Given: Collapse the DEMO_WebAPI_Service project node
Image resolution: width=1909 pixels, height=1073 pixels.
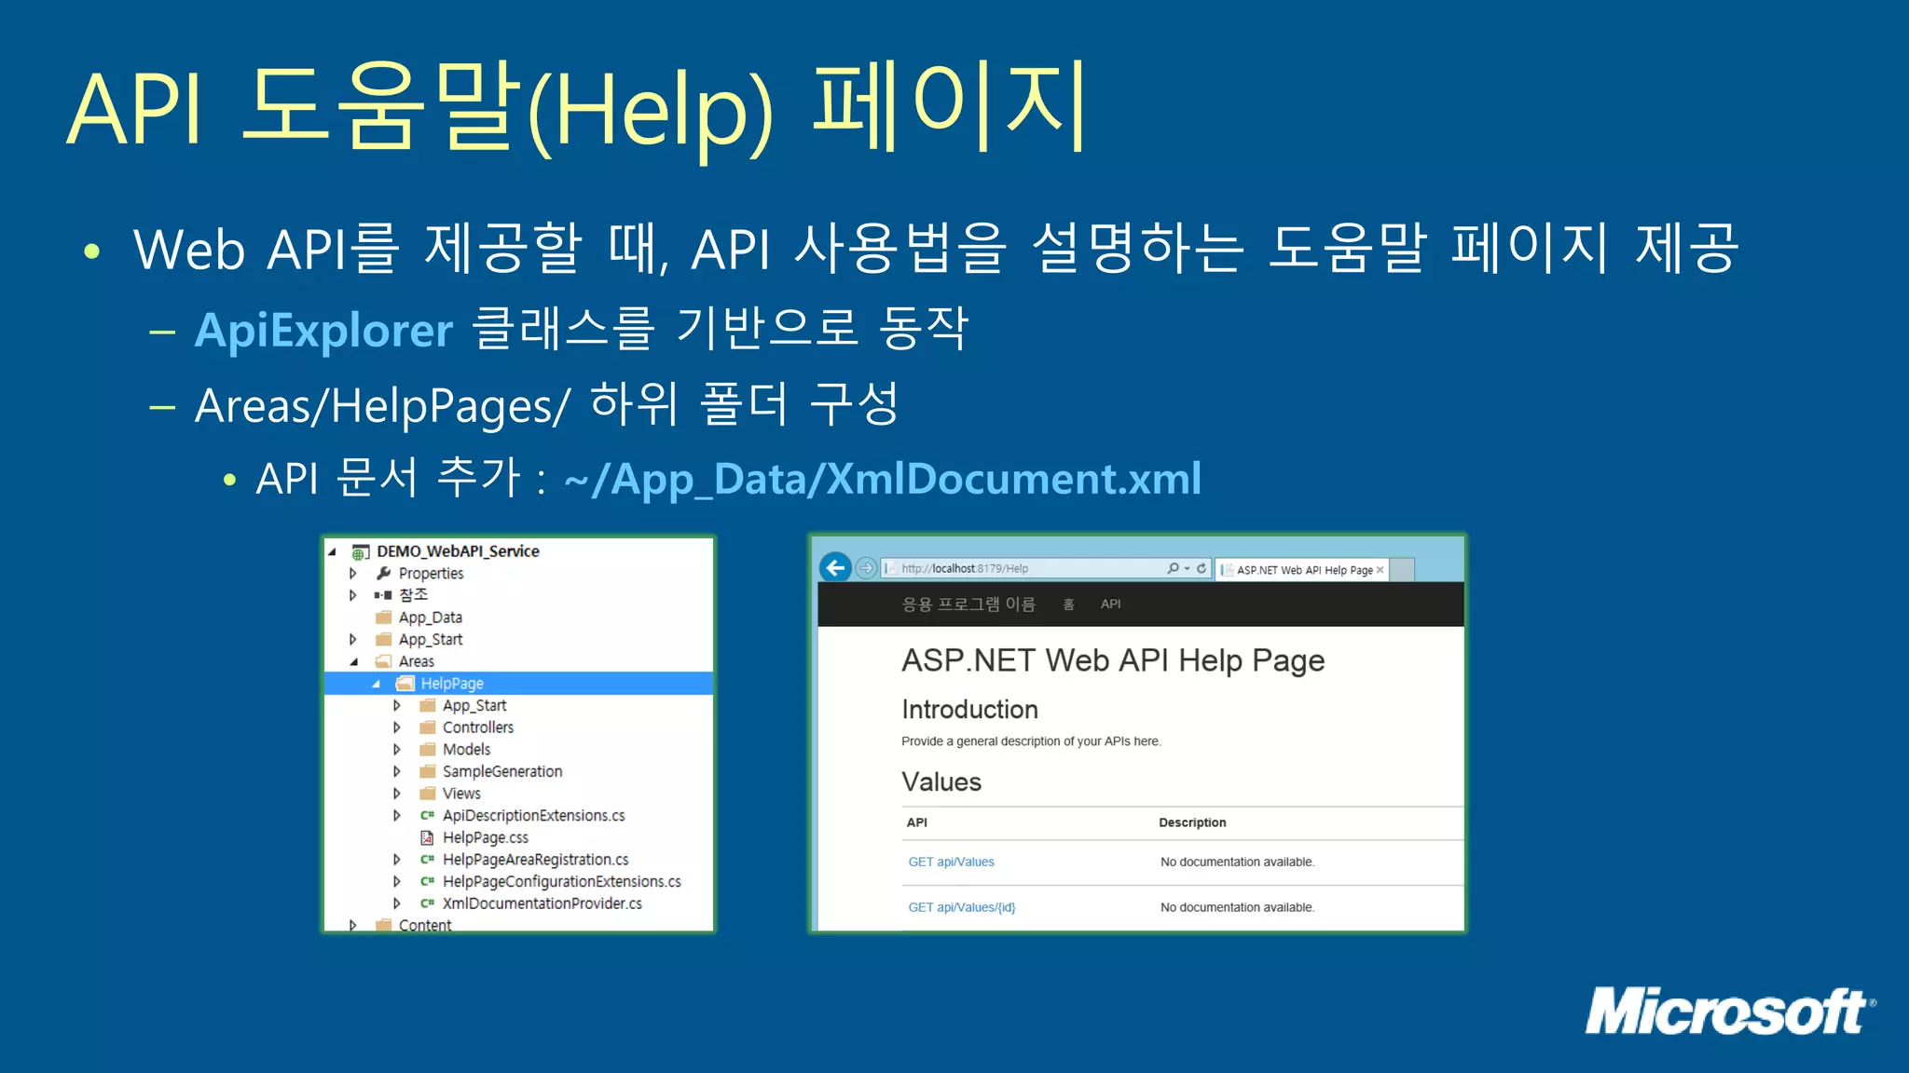Looking at the screenshot, I should click(333, 551).
